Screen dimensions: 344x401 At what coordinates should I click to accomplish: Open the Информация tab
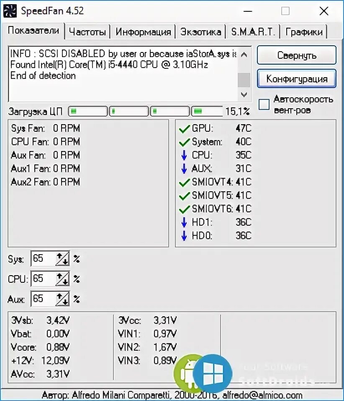(x=143, y=32)
